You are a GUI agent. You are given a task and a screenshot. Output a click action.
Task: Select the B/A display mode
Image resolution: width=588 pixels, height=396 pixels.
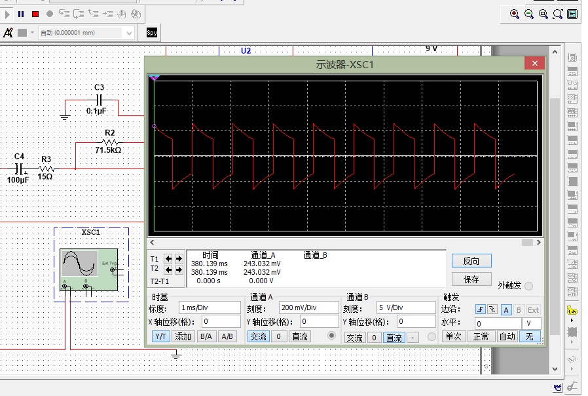(206, 336)
